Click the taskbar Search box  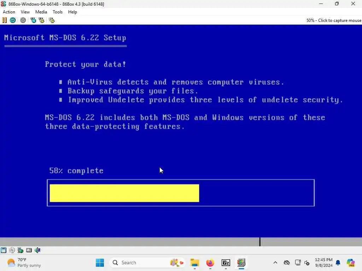coord(147,263)
